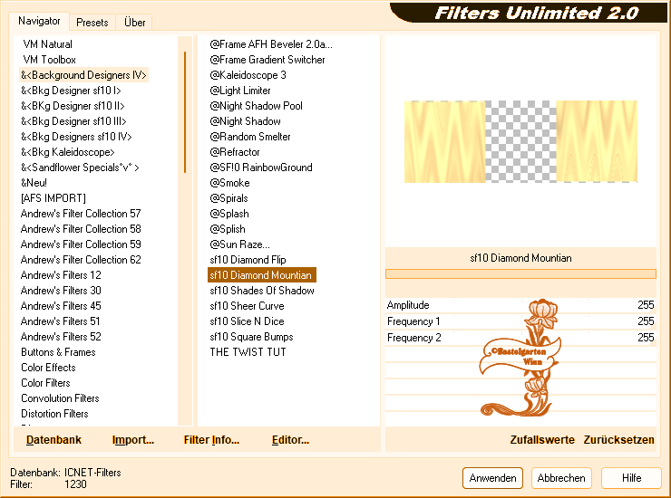Open Distortion Filters category
Image resolution: width=671 pixels, height=498 pixels.
click(x=54, y=414)
